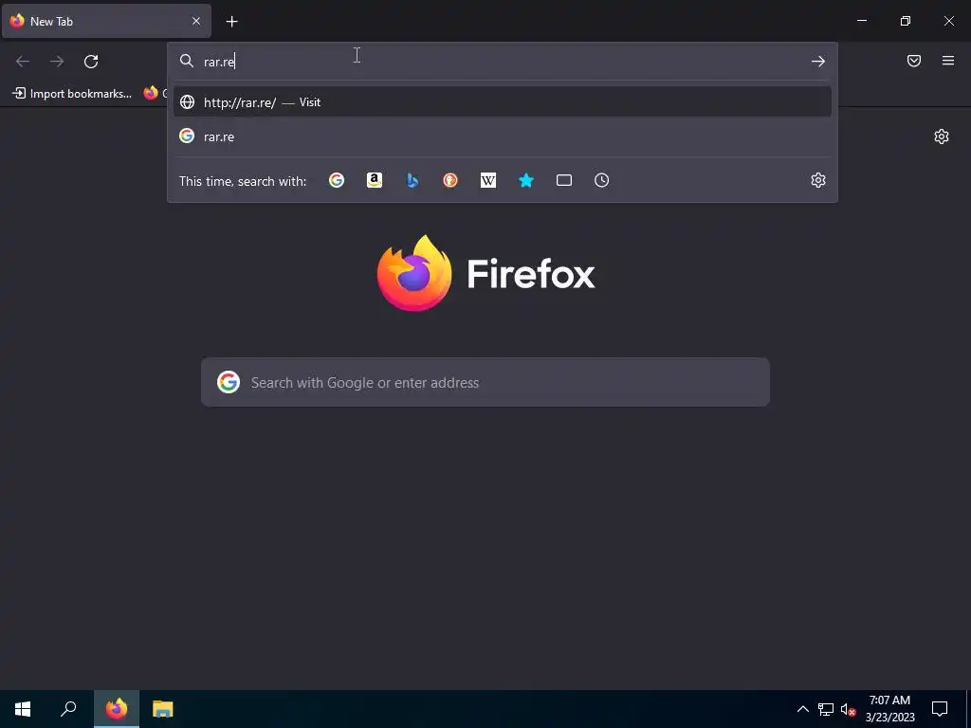Restore down the Firefox window
The image size is (971, 728).
[906, 21]
